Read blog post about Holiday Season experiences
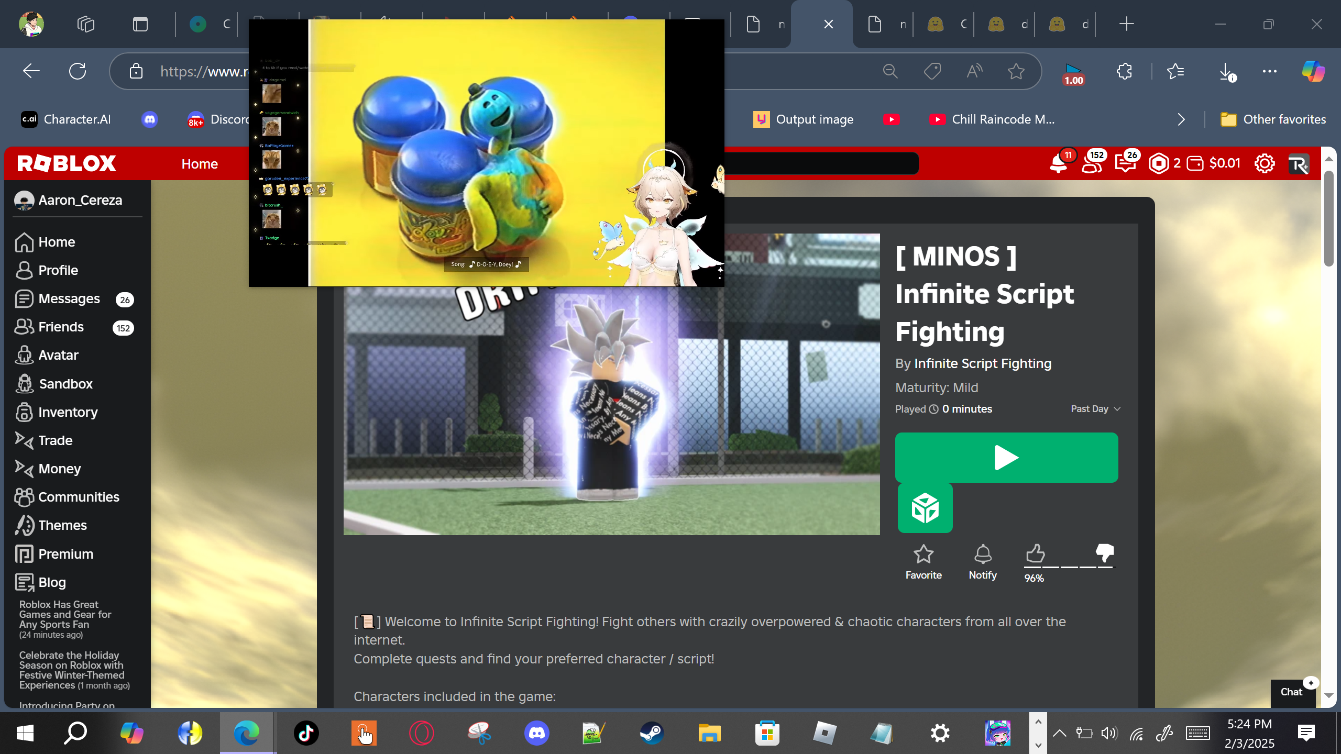 click(x=74, y=670)
